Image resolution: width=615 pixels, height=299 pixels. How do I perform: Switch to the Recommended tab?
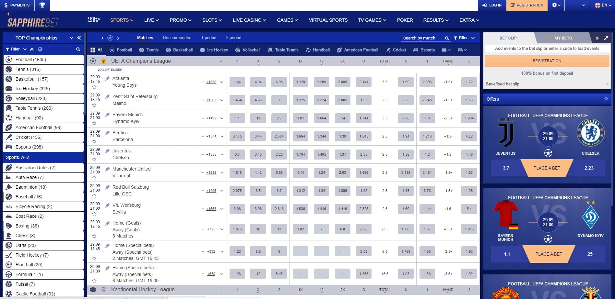point(177,38)
